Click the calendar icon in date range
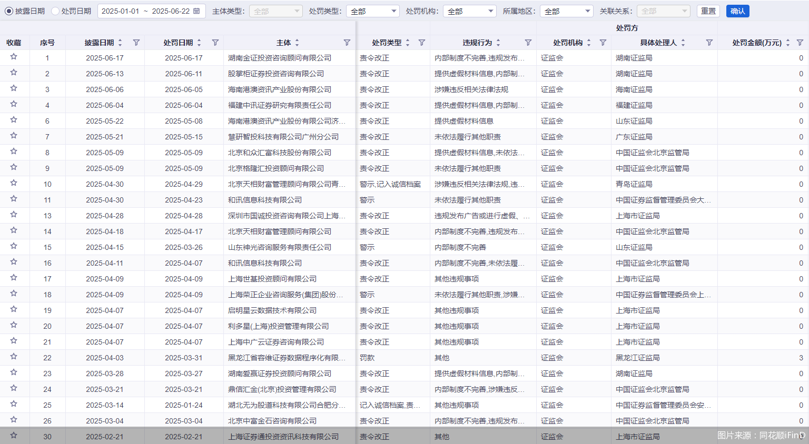The width and height of the screenshot is (809, 444). point(196,11)
